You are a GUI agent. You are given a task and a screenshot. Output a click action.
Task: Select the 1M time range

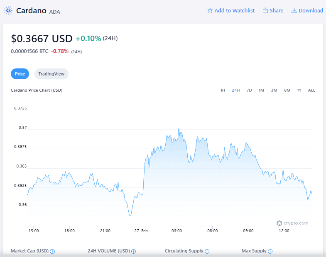(261, 90)
